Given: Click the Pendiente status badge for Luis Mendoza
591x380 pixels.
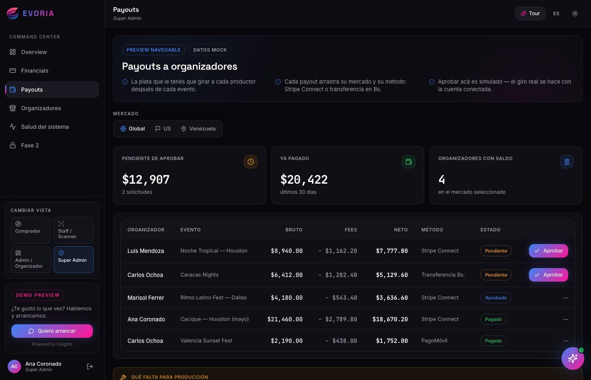Looking at the screenshot, I should click(x=496, y=251).
